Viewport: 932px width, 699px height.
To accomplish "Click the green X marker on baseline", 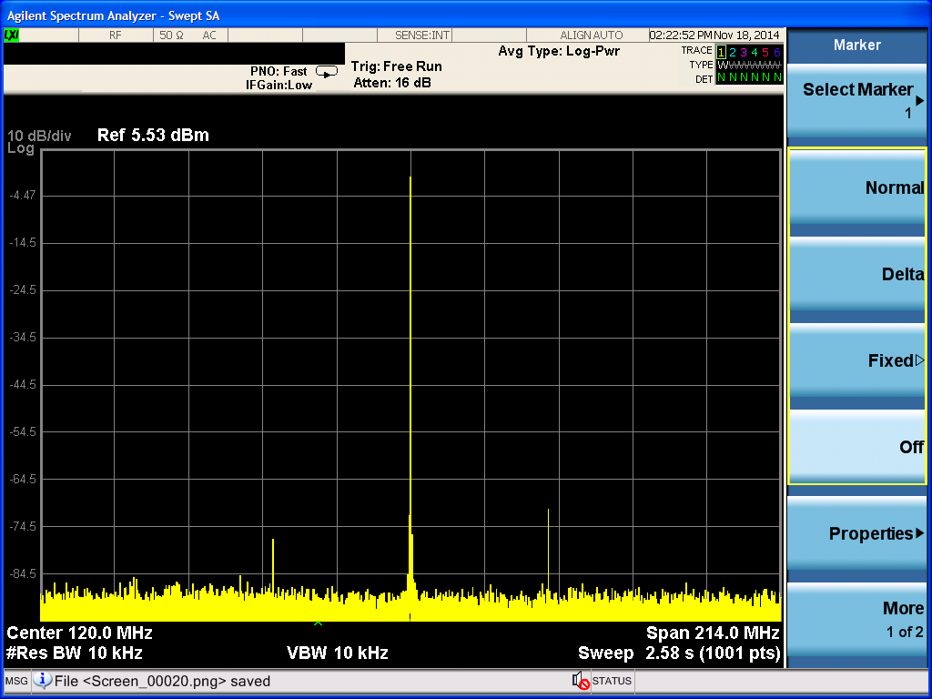I will pos(318,622).
